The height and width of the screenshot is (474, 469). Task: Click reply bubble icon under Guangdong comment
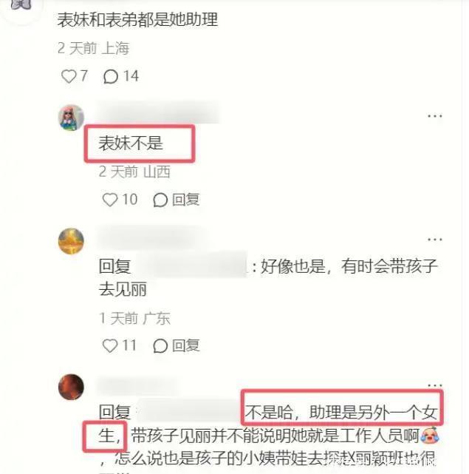[x=160, y=345]
